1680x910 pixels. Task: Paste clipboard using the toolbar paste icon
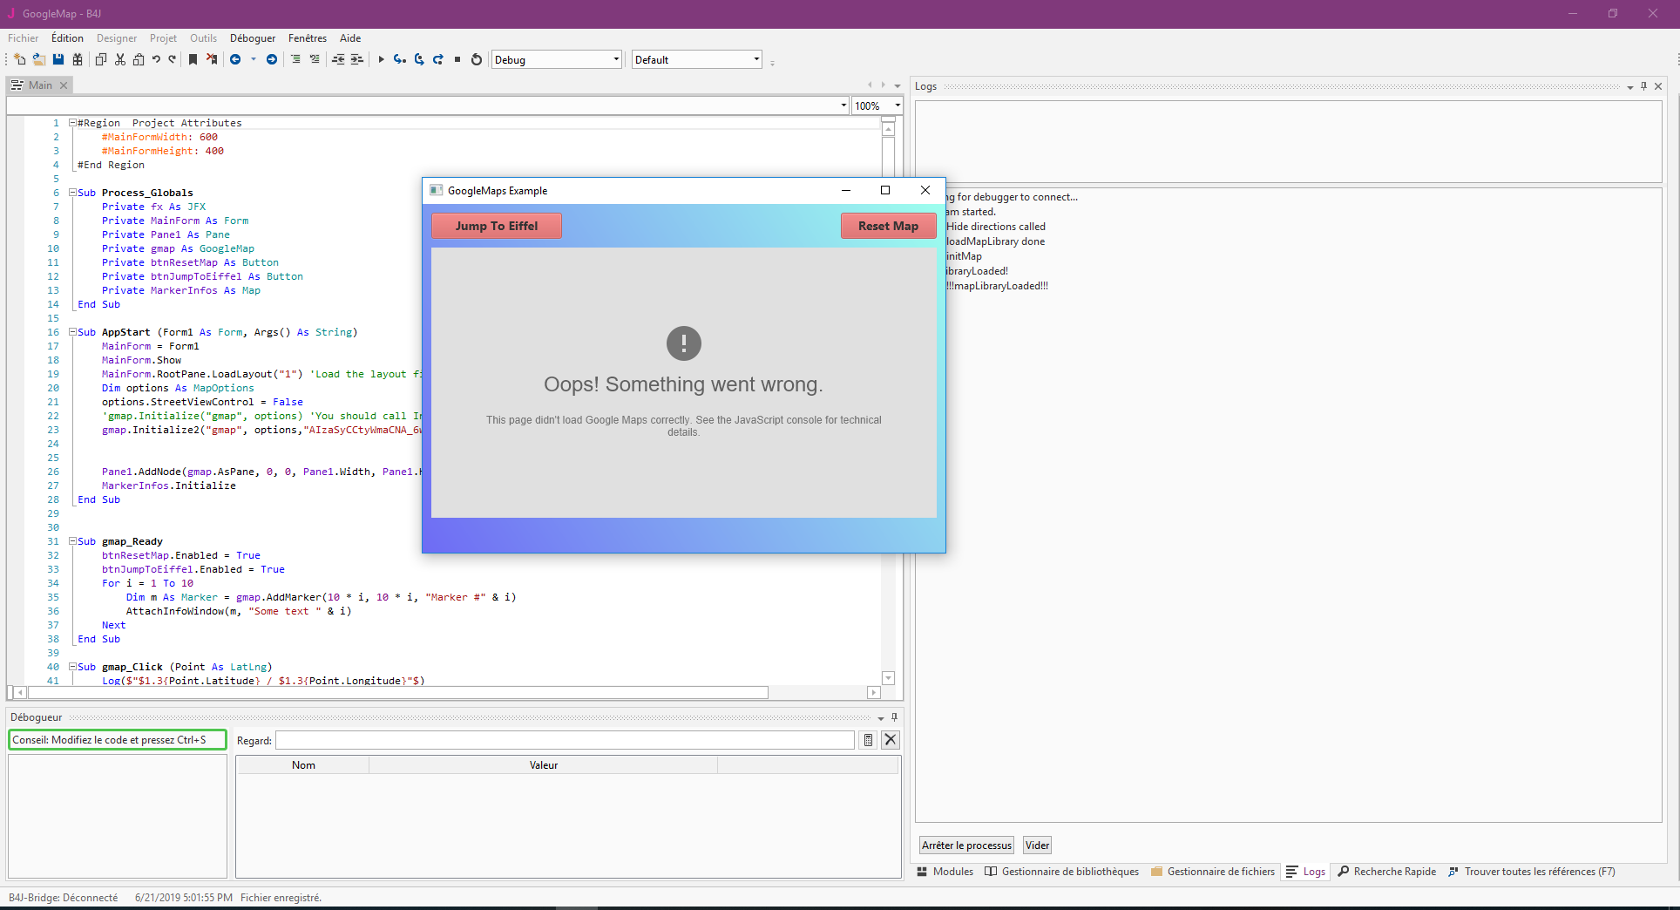pos(139,59)
